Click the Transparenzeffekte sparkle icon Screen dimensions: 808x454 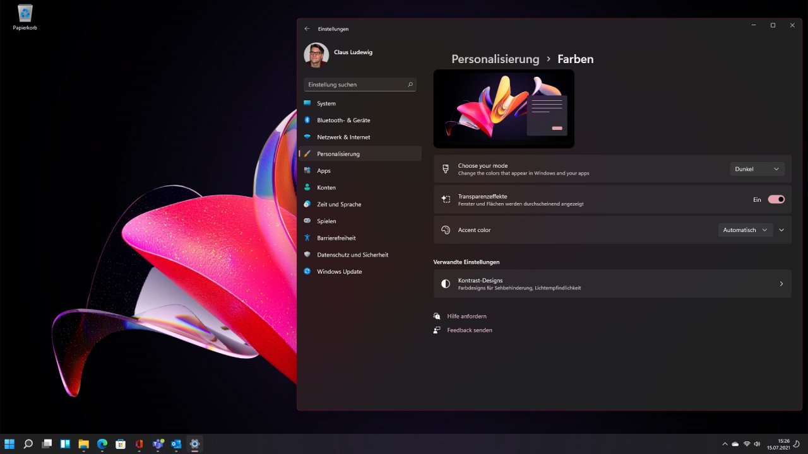(x=446, y=199)
